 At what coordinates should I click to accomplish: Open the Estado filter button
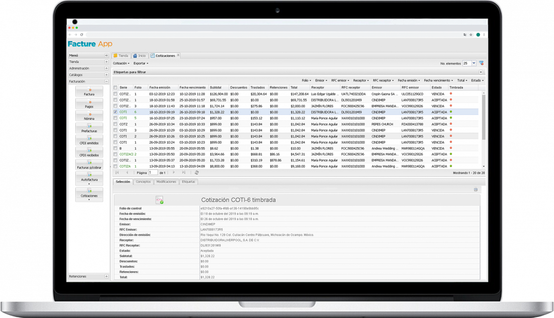click(477, 80)
